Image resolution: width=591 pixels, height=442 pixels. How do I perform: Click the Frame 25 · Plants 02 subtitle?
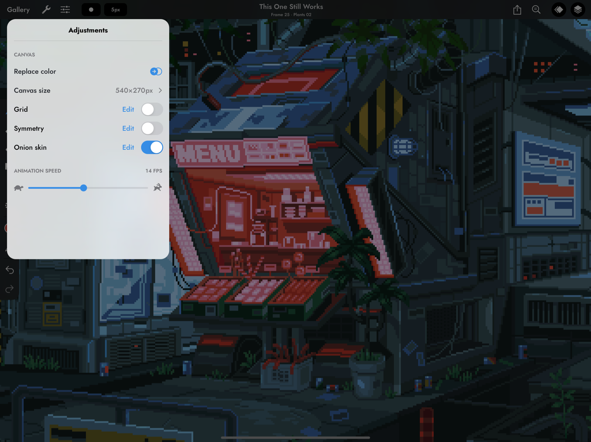click(x=291, y=15)
